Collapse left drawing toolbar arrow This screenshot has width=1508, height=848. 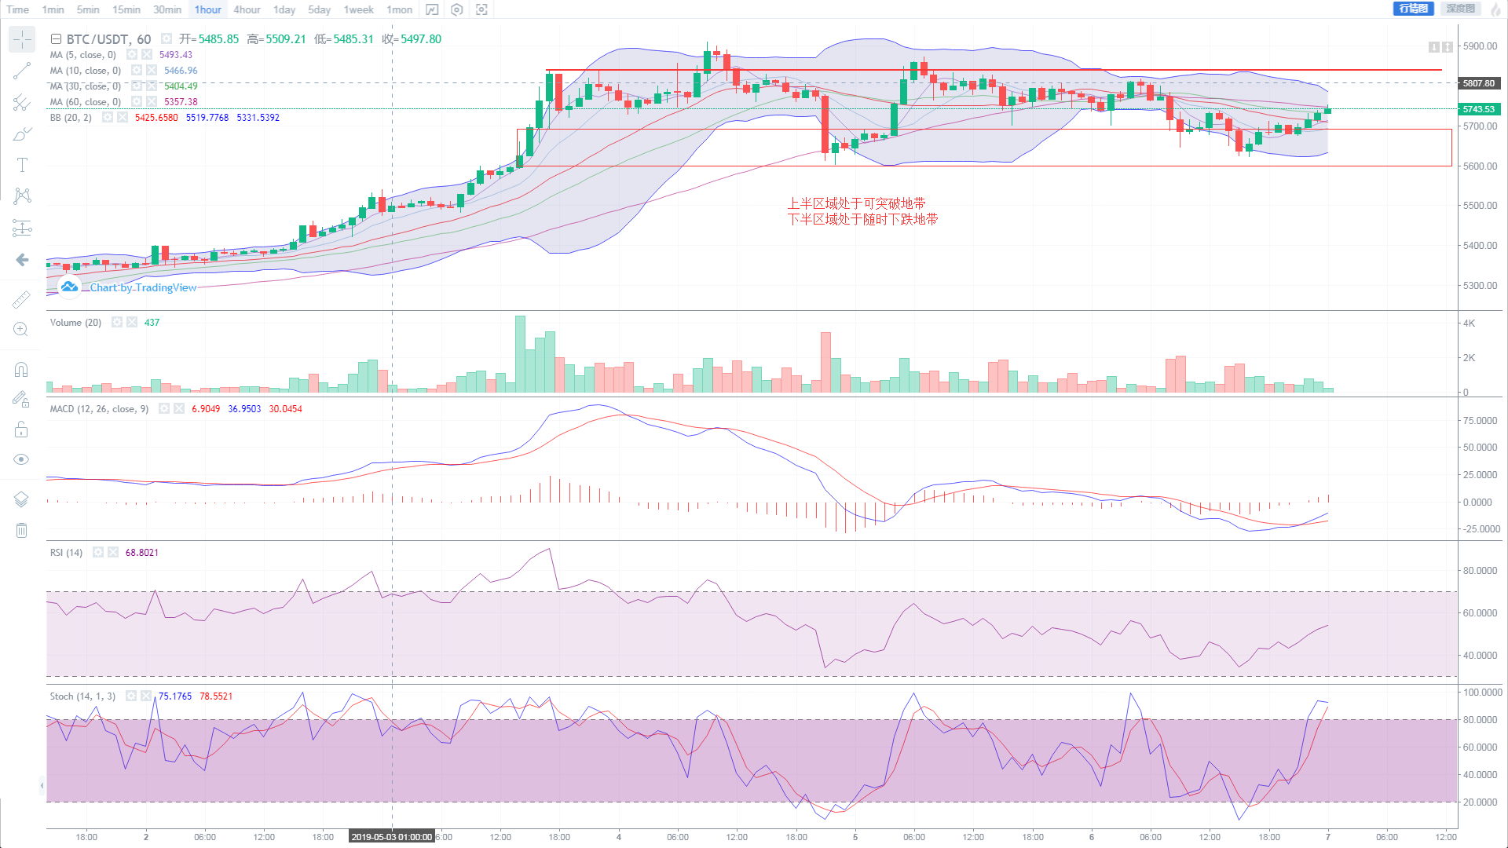(x=42, y=785)
